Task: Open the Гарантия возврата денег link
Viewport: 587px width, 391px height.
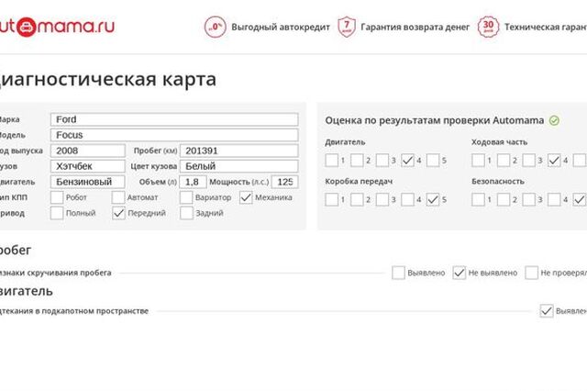Action: (x=415, y=28)
